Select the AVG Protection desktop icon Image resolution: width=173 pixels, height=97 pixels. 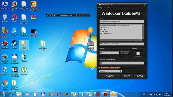pyautogui.click(x=5, y=32)
